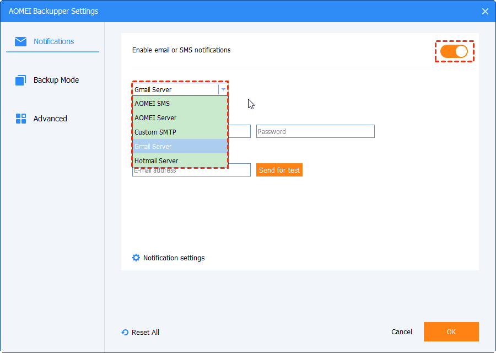
Task: Click the Notification settings gear icon
Action: click(x=136, y=258)
